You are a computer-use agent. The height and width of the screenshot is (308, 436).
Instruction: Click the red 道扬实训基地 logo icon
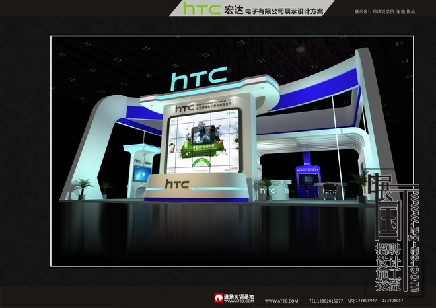(219, 298)
